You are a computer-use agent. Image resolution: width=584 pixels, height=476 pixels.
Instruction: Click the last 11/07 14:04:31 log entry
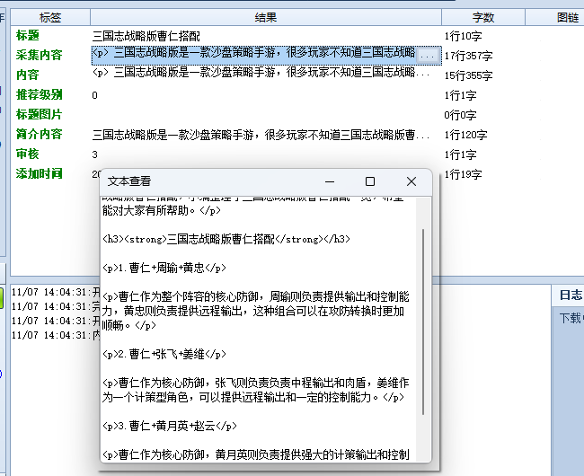click(55, 335)
